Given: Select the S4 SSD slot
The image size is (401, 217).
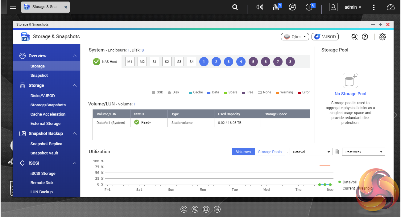Looking at the screenshot, I should pos(192,62).
